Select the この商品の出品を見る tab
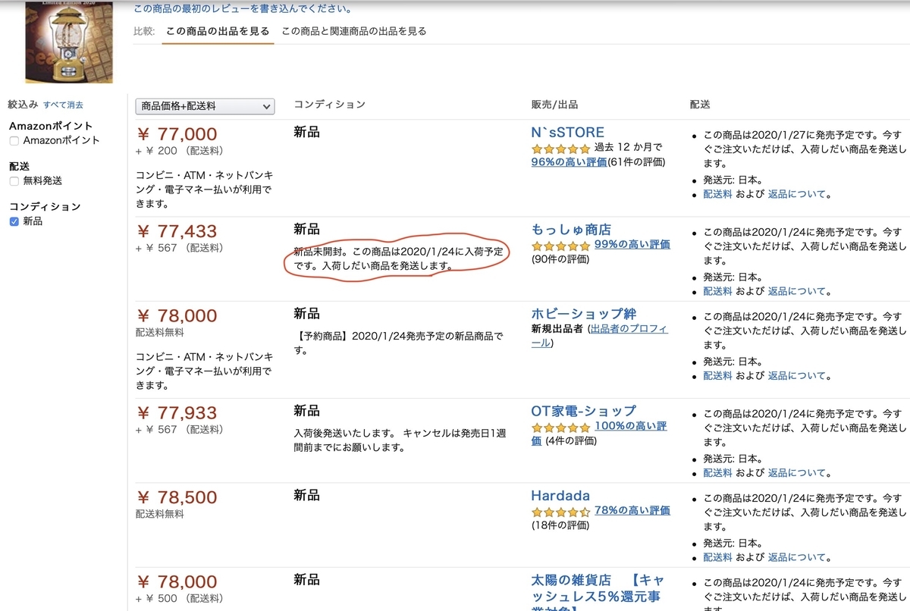Image resolution: width=910 pixels, height=611 pixels. [x=217, y=31]
